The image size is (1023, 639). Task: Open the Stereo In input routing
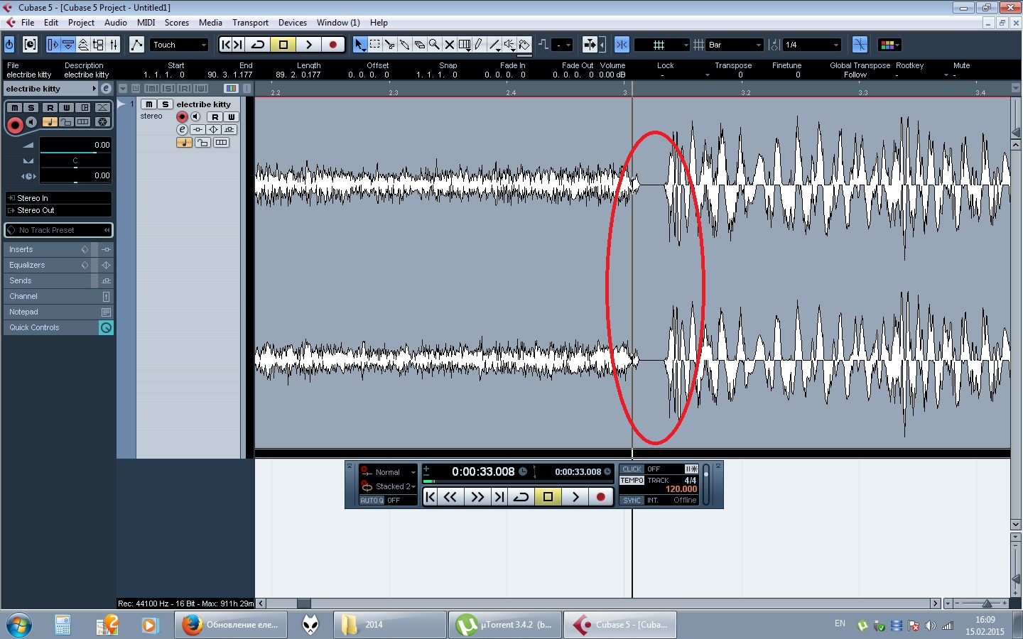coord(58,198)
